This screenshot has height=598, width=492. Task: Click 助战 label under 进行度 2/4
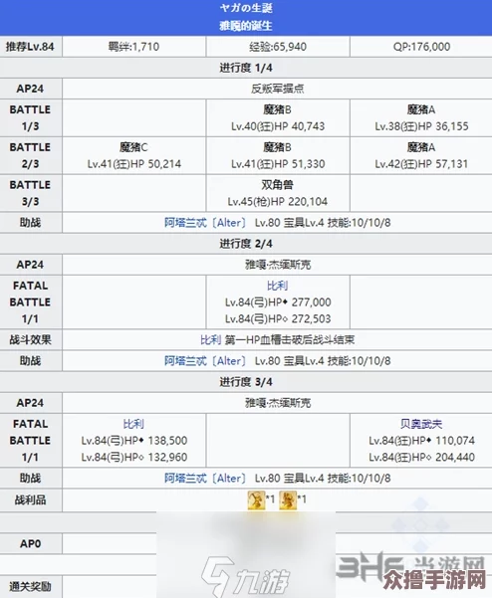point(31,361)
